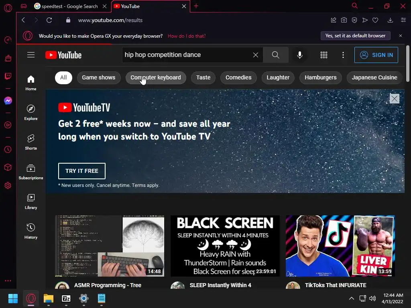Viewport: 411px width, 308px height.
Task: Select the All filter chip
Action: [63, 77]
